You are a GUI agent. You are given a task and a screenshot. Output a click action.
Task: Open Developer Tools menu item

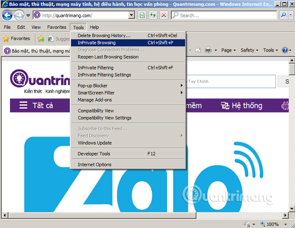pos(128,154)
